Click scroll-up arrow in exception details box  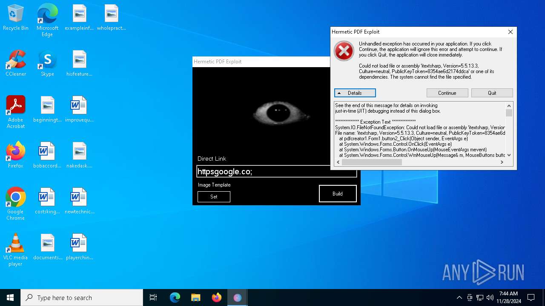509,105
